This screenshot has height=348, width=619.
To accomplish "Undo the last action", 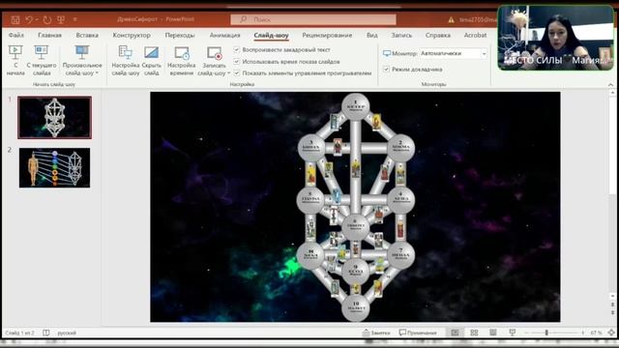I will 29,19.
